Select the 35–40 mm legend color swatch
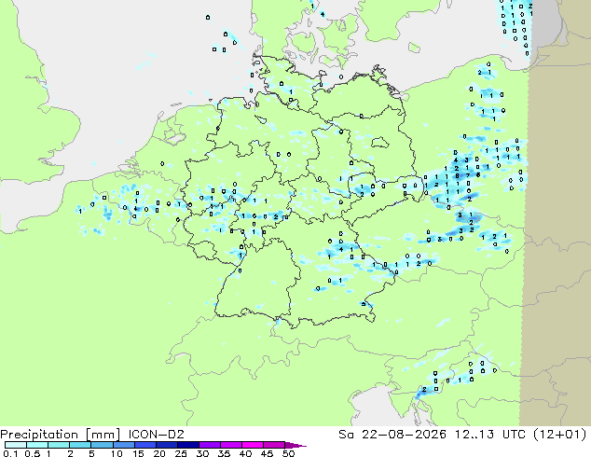The image size is (591, 457). [230, 445]
